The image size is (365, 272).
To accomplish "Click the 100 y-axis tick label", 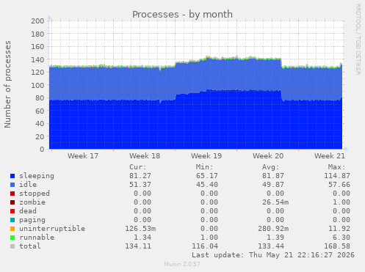I will pyautogui.click(x=37, y=85).
